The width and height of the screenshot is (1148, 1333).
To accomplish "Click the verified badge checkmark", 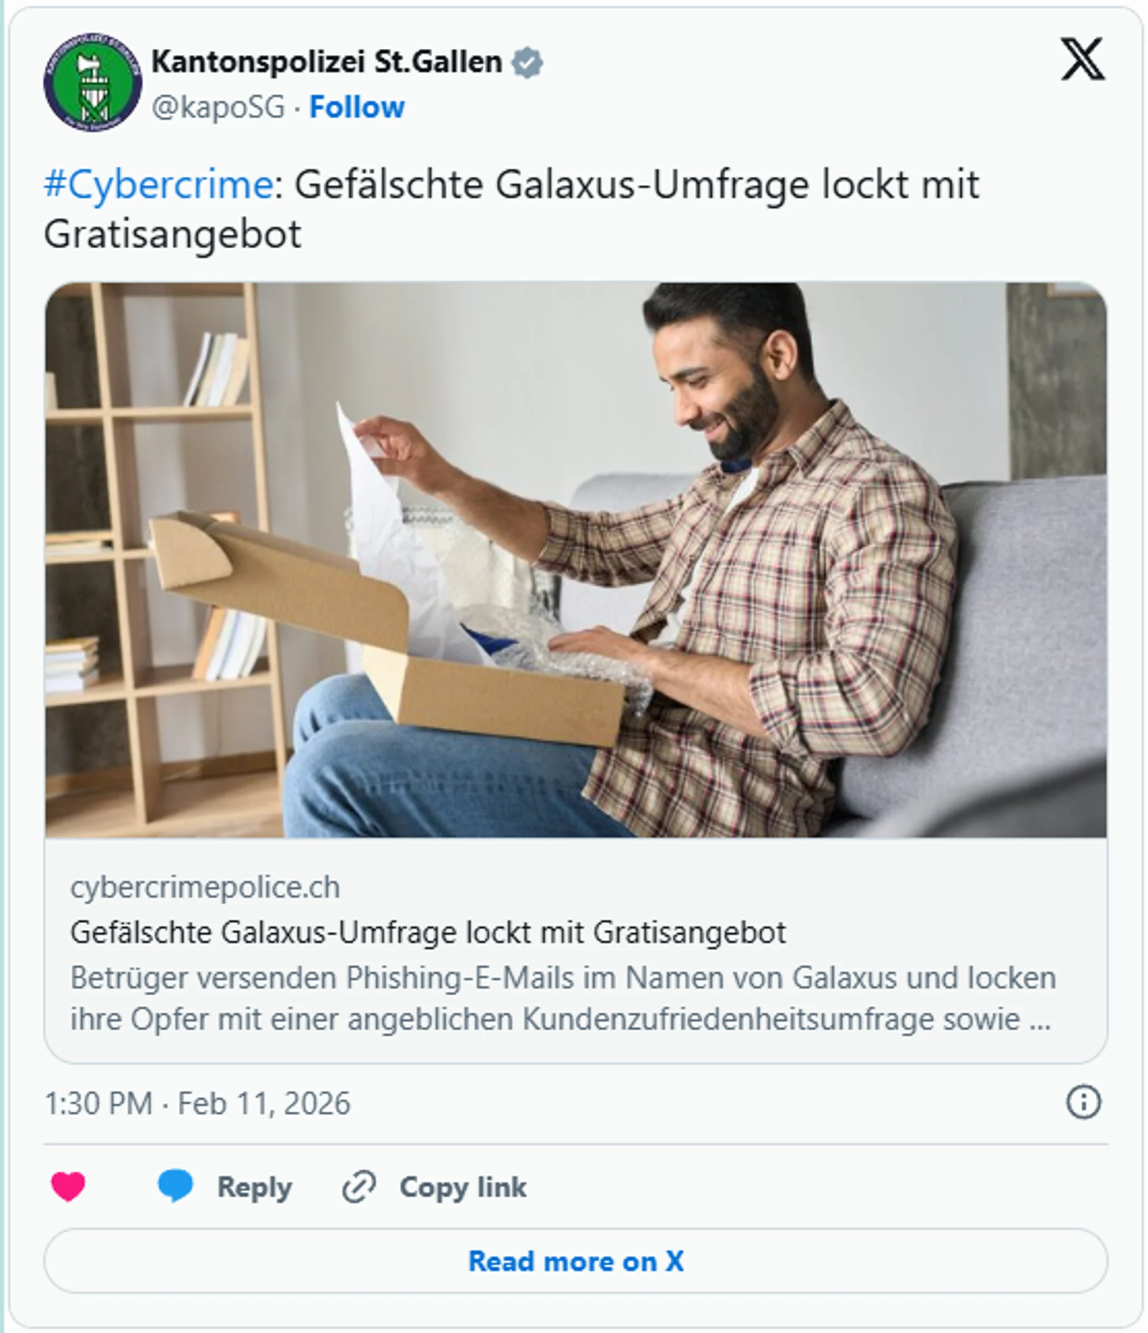I will (527, 62).
